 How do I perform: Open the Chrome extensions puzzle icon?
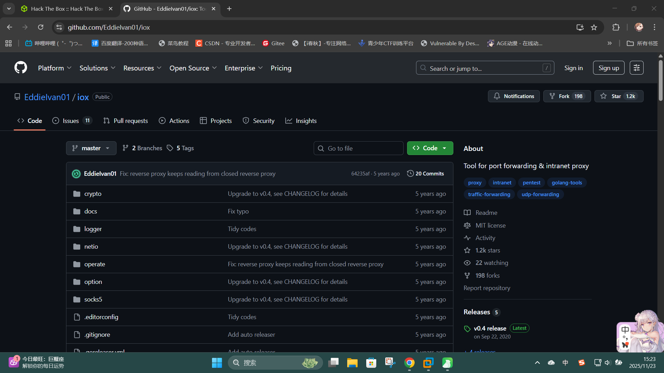pyautogui.click(x=616, y=27)
